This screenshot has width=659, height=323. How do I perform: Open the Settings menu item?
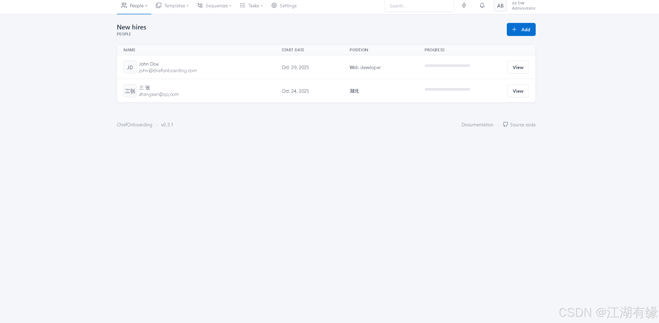click(288, 6)
